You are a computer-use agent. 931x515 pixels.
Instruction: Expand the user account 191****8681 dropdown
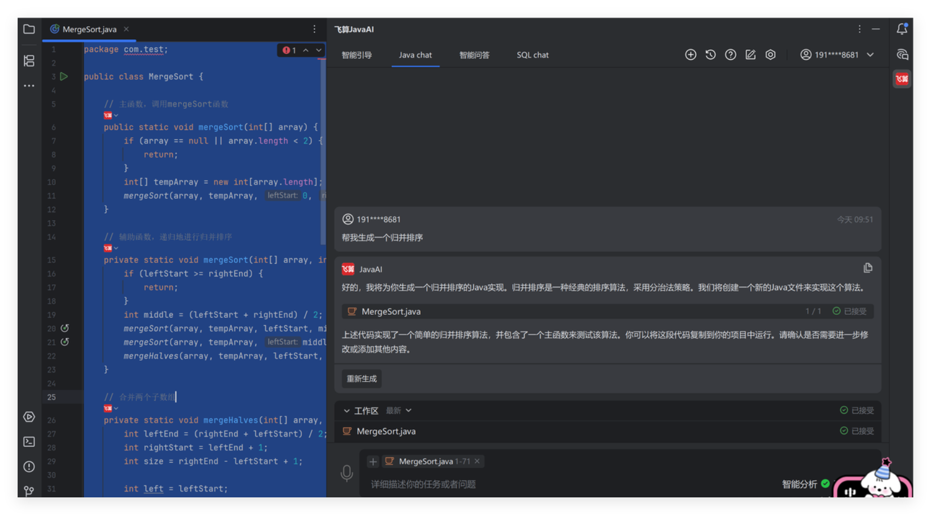click(x=870, y=55)
